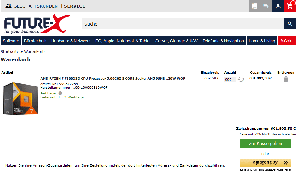Click the Zur Kasse gehen button
The image size is (298, 179).
(x=265, y=144)
